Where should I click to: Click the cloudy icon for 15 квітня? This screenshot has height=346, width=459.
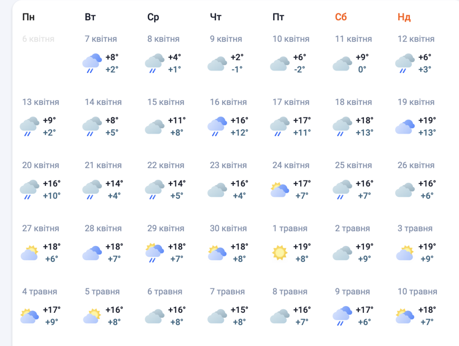(x=155, y=126)
